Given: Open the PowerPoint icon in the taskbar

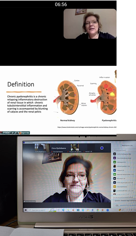Looking at the screenshot, I should 102,210.
